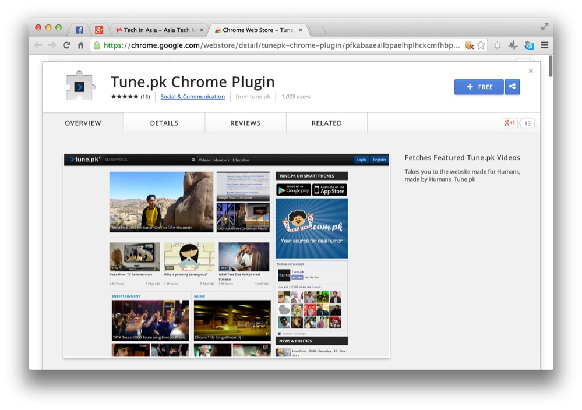This screenshot has height=410, width=582.
Task: Click the Google +1 button
Action: coord(510,123)
